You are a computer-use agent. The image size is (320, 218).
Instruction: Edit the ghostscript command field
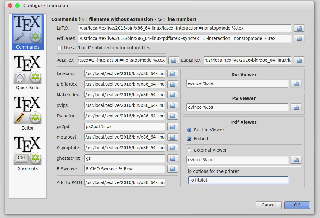pyautogui.click(x=125, y=158)
